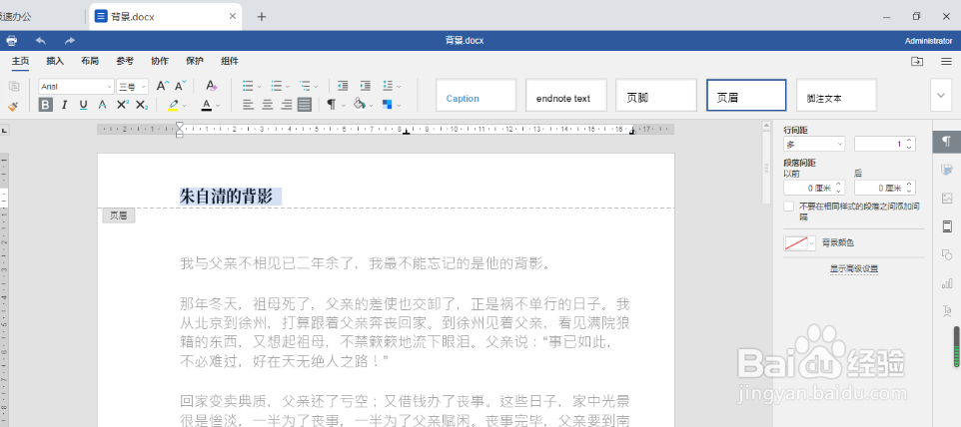961x427 pixels.
Task: Click the print icon in title bar
Action: pos(11,41)
